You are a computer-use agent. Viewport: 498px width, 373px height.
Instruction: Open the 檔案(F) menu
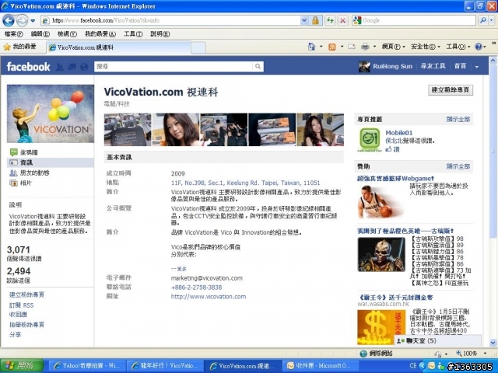[x=13, y=34]
